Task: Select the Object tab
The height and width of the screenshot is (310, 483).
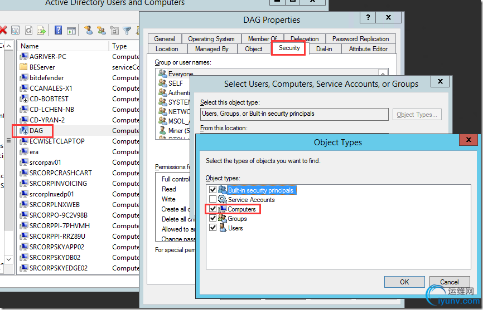Action: coord(254,49)
